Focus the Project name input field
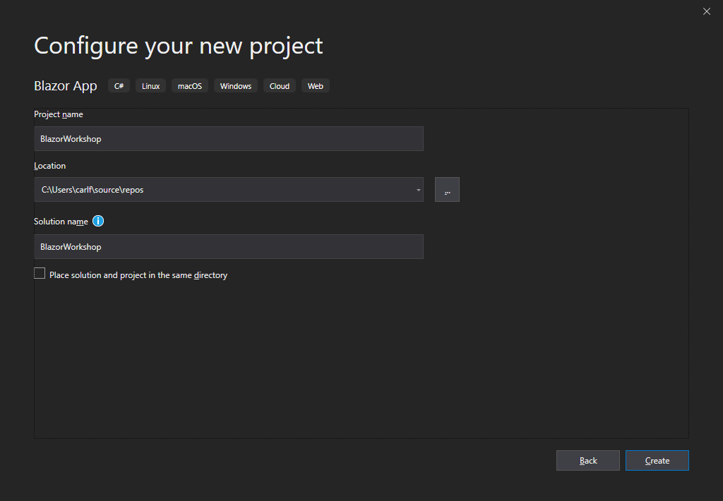 (229, 139)
